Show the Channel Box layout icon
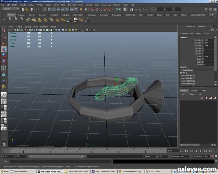The height and width of the screenshot is (174, 218). tap(215, 9)
